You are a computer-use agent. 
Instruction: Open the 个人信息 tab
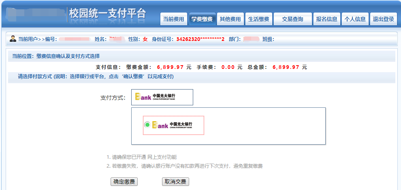tap(355, 19)
